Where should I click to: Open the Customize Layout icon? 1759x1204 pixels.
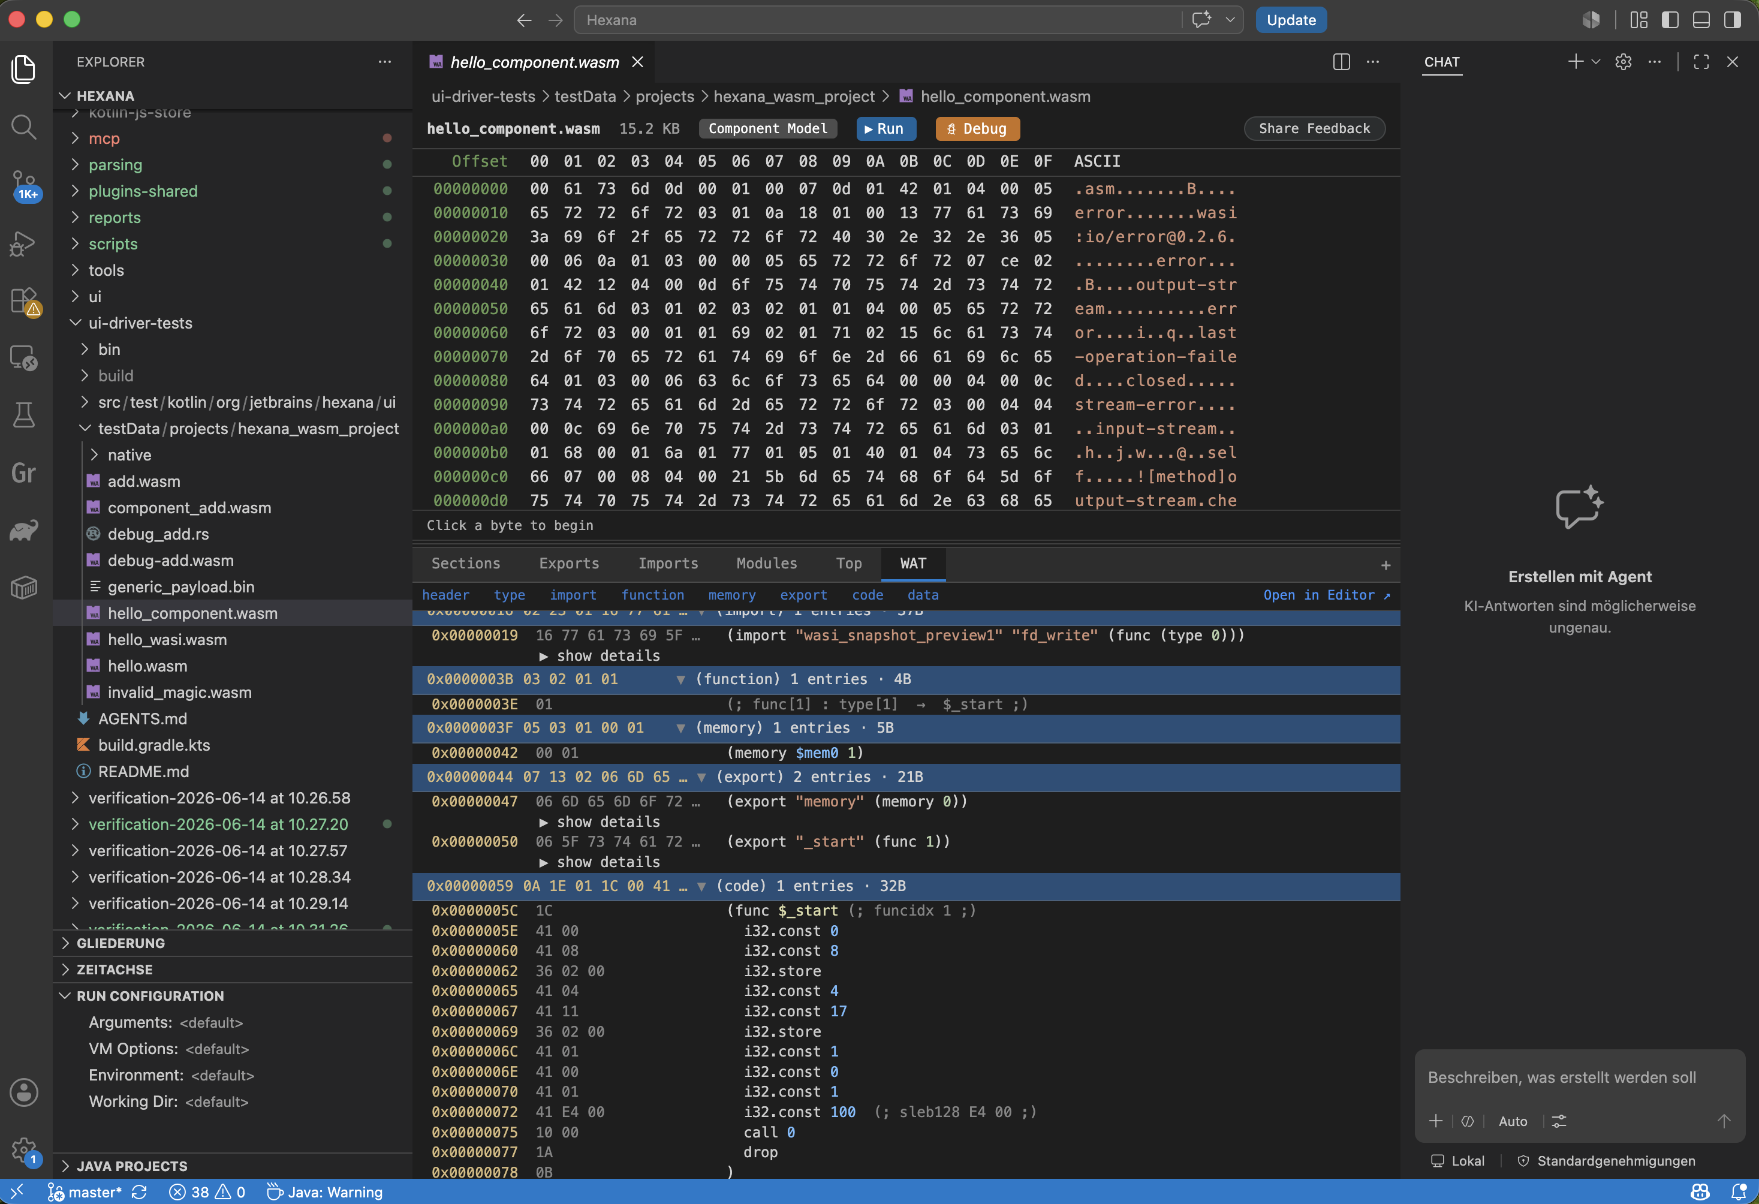[x=1638, y=20]
